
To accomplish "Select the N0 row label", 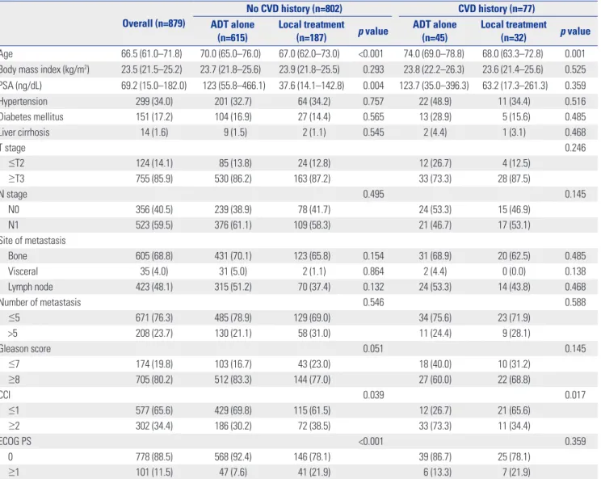I will click(x=14, y=209).
